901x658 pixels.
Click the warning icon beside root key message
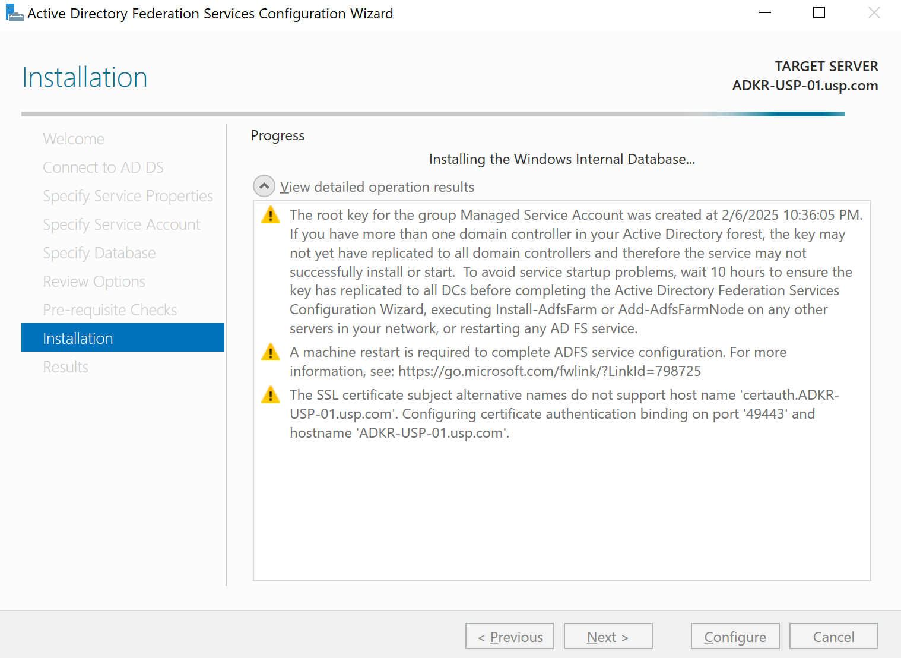[x=271, y=214]
